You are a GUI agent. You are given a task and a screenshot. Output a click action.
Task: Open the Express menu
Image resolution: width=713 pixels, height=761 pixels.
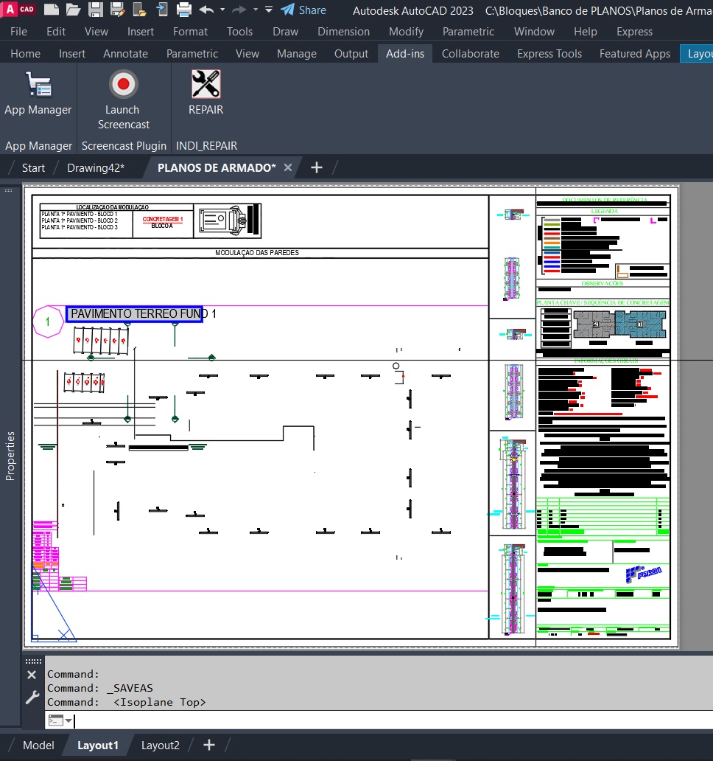[634, 32]
